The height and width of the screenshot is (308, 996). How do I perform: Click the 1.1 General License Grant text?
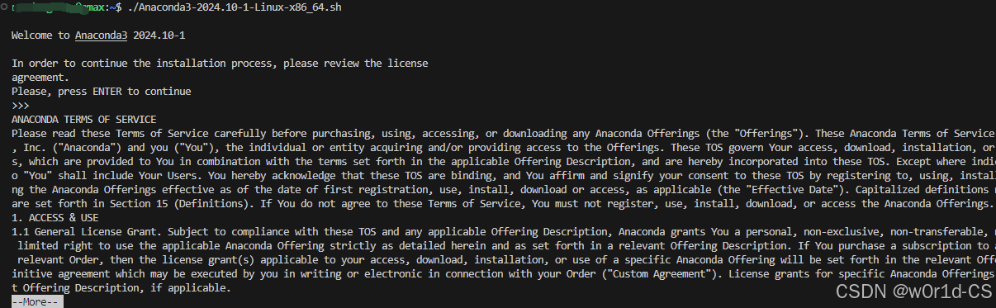92,232
